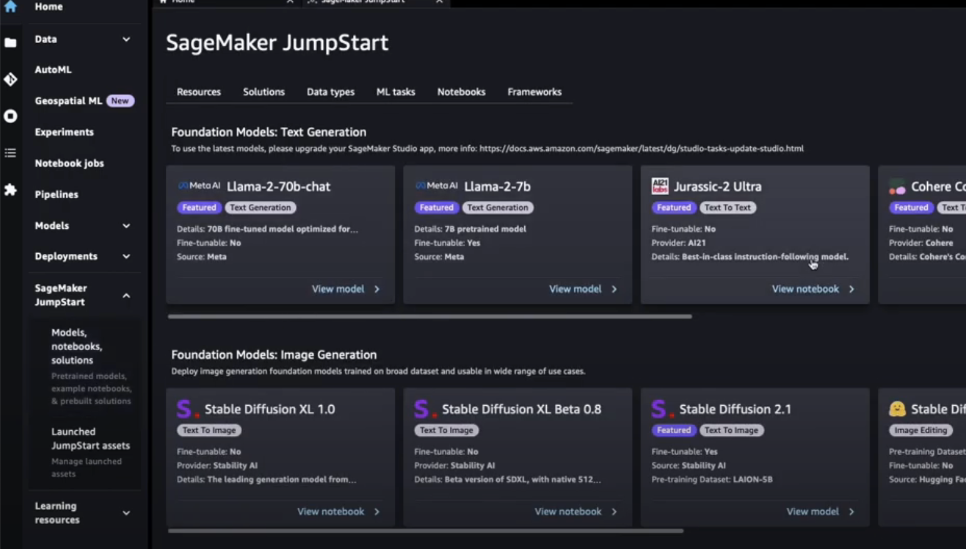Collapse the SageMaker JumpStart section

126,295
